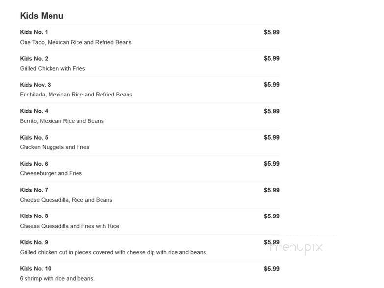The width and height of the screenshot is (384, 288).
Task: Select the Kids No. 9 item title
Action: pos(34,242)
